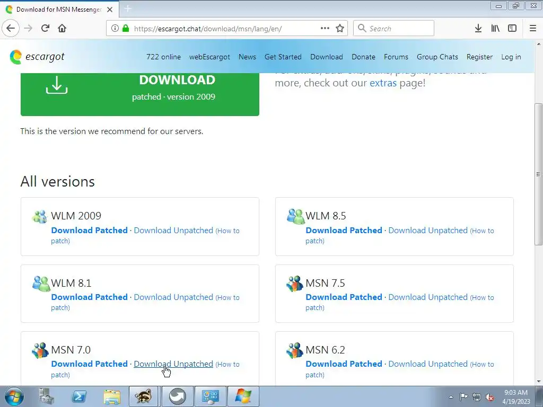Open the 722 online nav item
543x407 pixels.
(x=163, y=57)
